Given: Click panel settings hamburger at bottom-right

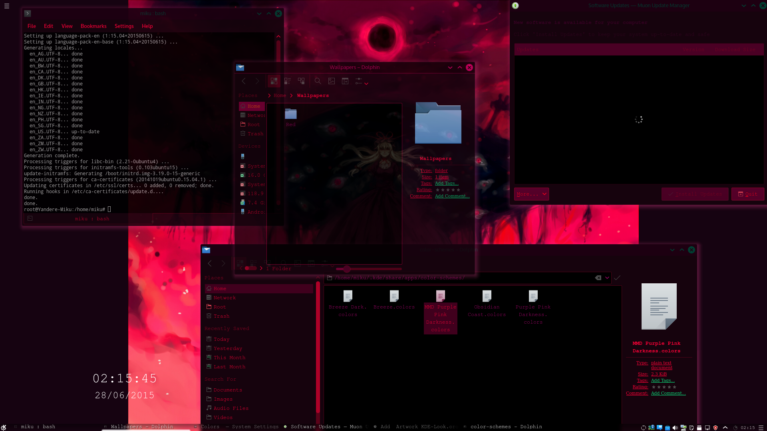Looking at the screenshot, I should pos(761,427).
